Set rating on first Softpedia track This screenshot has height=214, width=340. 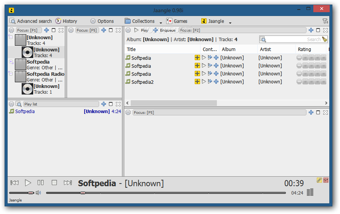coord(311,57)
